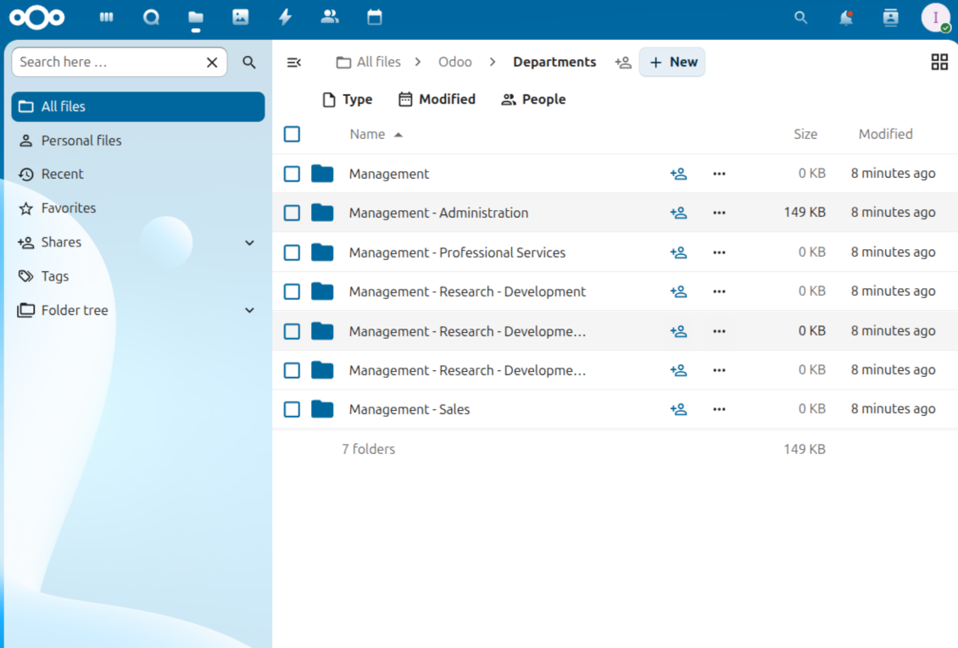Switch to grid view using the grid icon
This screenshot has width=958, height=648.
click(x=939, y=62)
